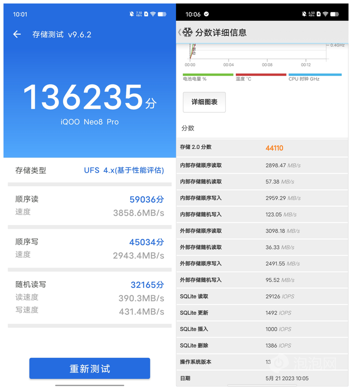Tap the back chevron left of the snowflake

tap(179, 32)
